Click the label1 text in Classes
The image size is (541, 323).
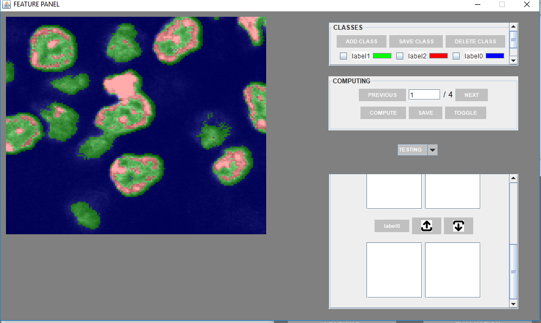click(x=360, y=56)
